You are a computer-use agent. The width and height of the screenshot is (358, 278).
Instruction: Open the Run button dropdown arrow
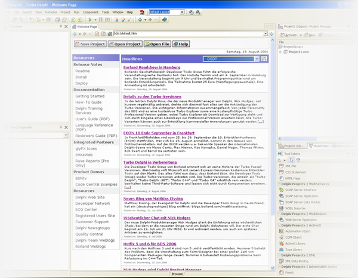pyautogui.click(x=95, y=20)
